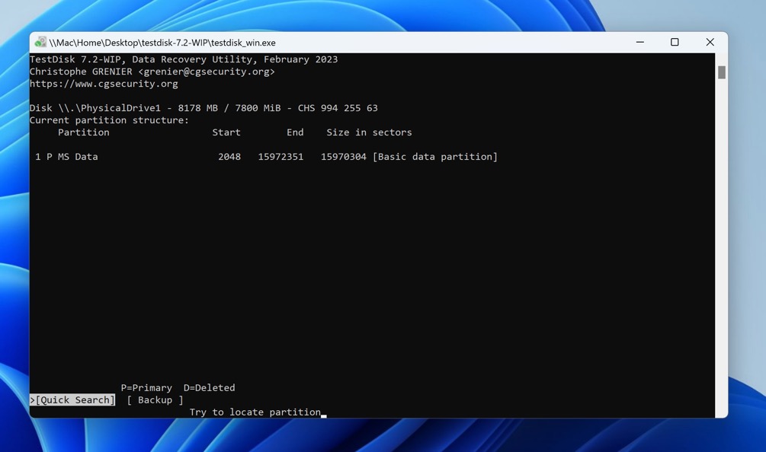The image size is (766, 452).
Task: Click the 'P=Primary' legend text
Action: click(x=146, y=387)
